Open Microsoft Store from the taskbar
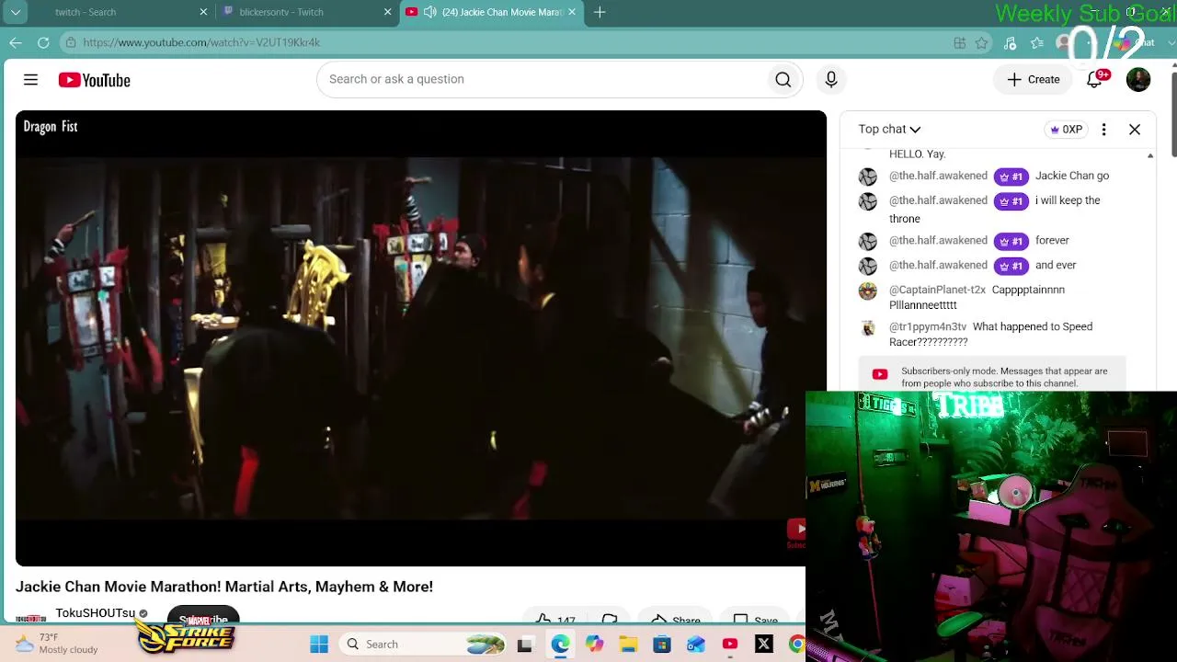 pyautogui.click(x=662, y=645)
